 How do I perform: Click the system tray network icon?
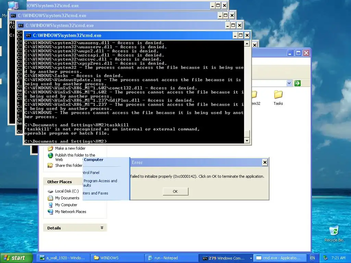325,258
